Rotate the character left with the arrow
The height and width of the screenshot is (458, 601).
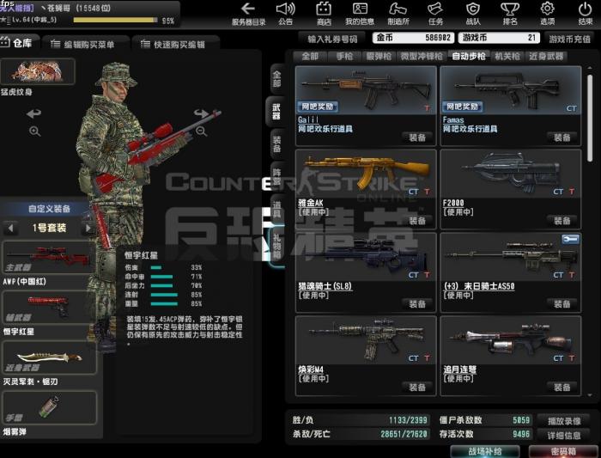[33, 113]
